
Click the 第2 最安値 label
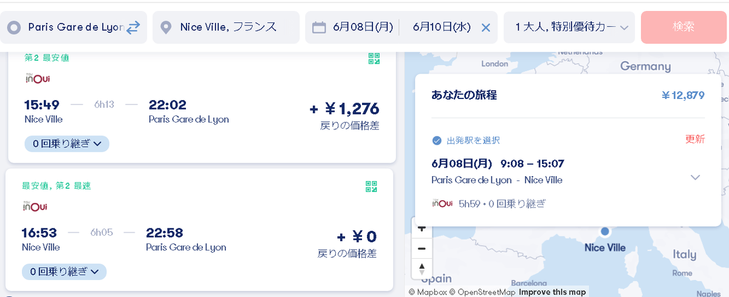tap(47, 58)
